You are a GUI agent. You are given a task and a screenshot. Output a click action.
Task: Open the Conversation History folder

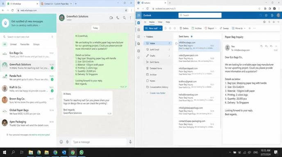[158, 87]
